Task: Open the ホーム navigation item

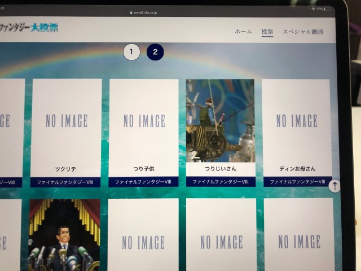Action: (x=243, y=32)
